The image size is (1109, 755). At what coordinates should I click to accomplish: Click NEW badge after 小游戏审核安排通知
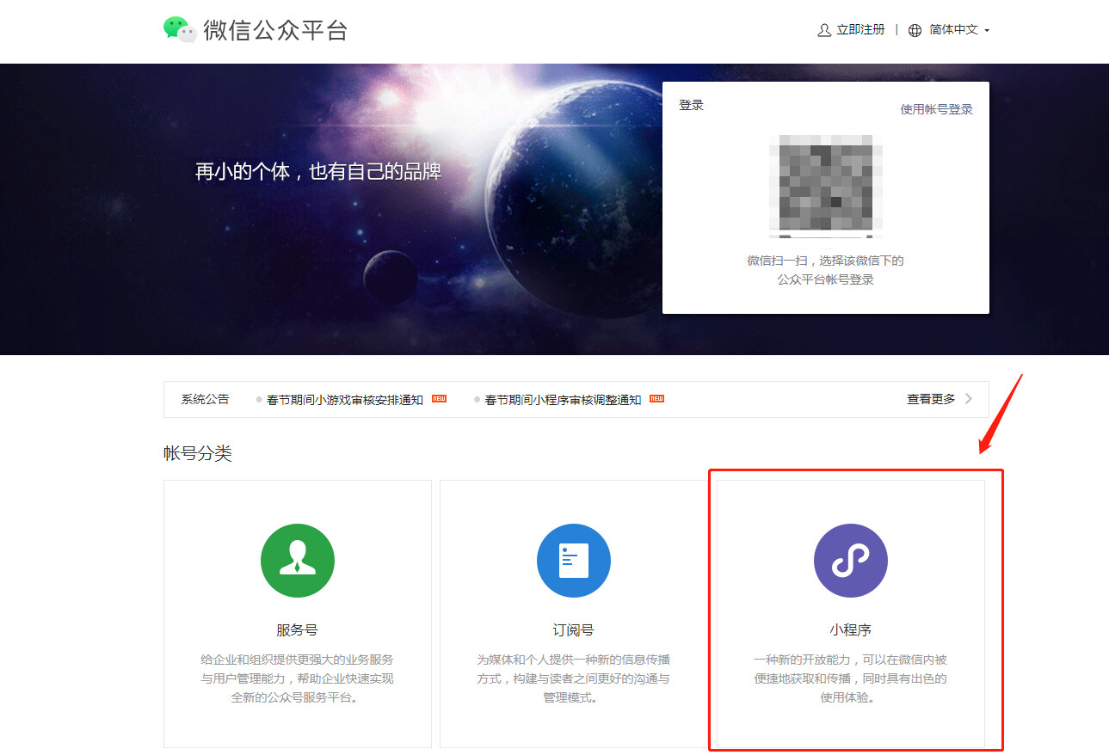(x=439, y=399)
